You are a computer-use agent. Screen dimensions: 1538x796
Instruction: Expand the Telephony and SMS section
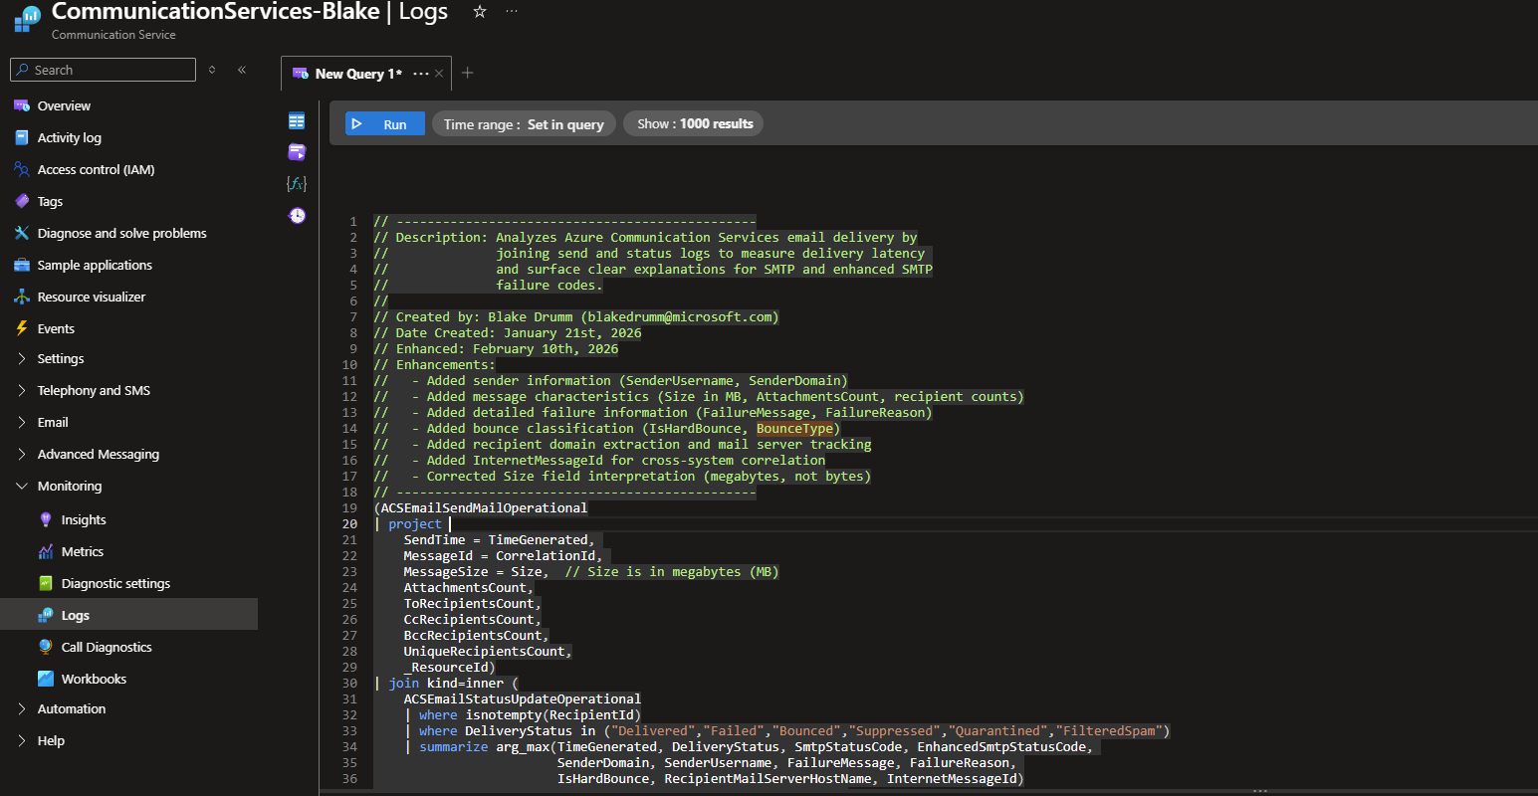click(x=94, y=391)
